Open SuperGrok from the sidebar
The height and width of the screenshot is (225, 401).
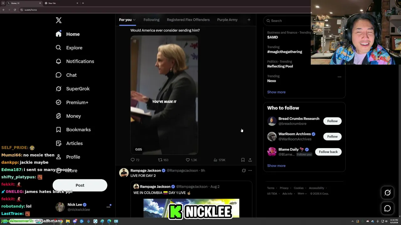pyautogui.click(x=73, y=89)
